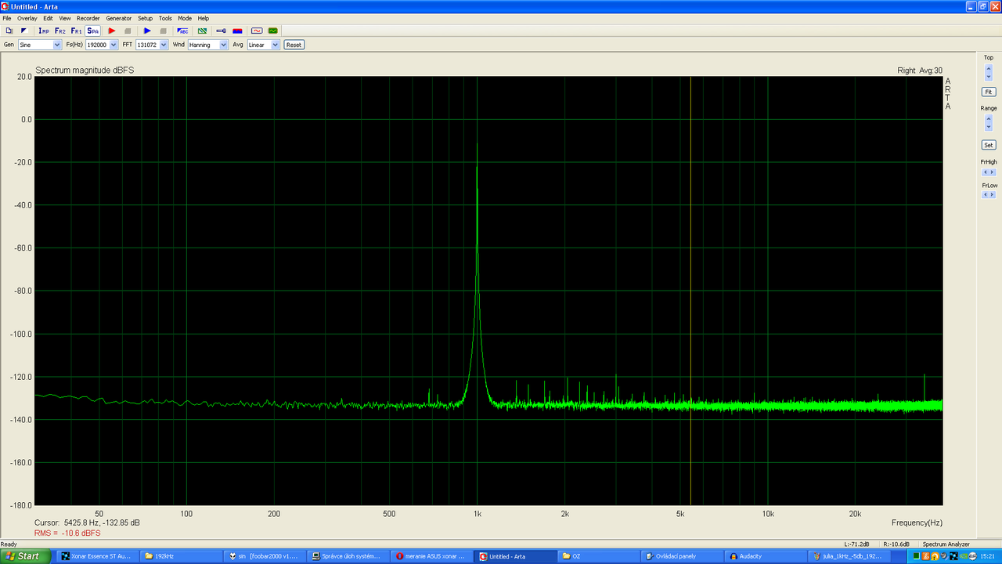Click the Reset averaging button
The height and width of the screenshot is (564, 1002).
point(294,45)
